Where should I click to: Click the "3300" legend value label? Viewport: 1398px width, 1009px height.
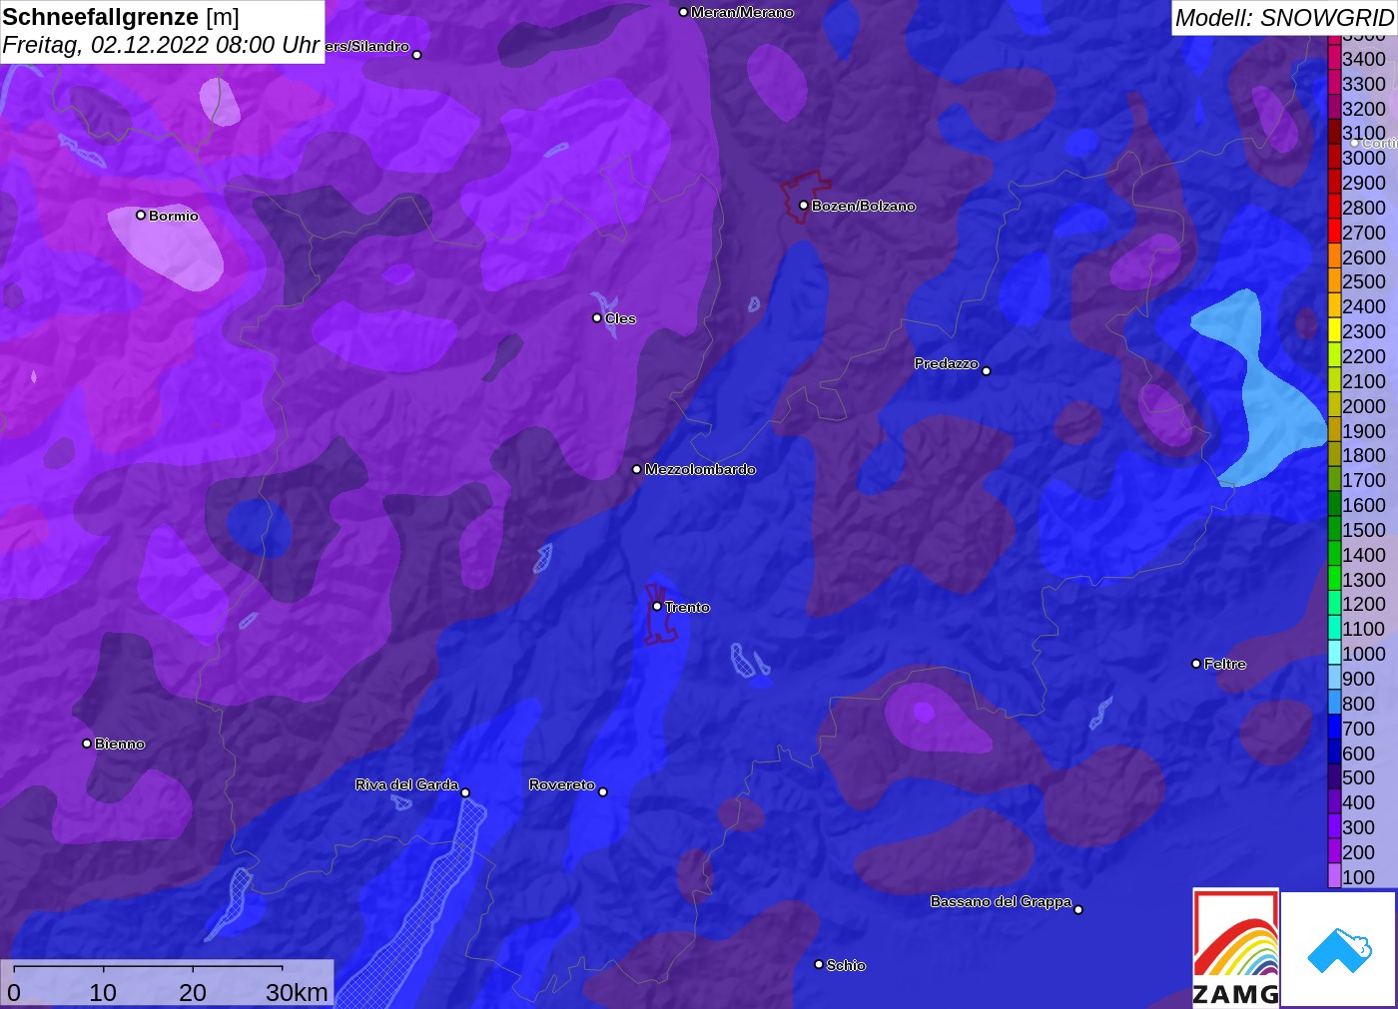[x=1364, y=84]
